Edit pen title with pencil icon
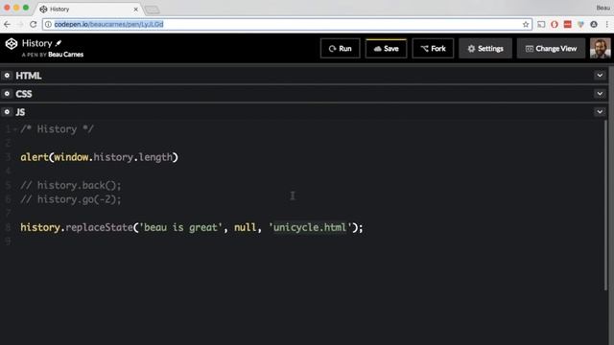 [x=59, y=43]
